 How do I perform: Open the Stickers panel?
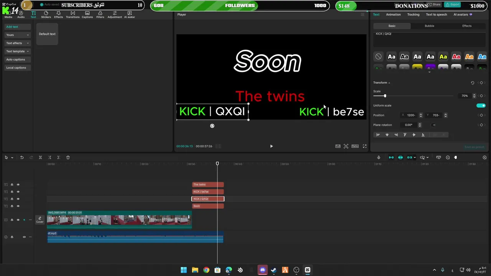pyautogui.click(x=46, y=15)
